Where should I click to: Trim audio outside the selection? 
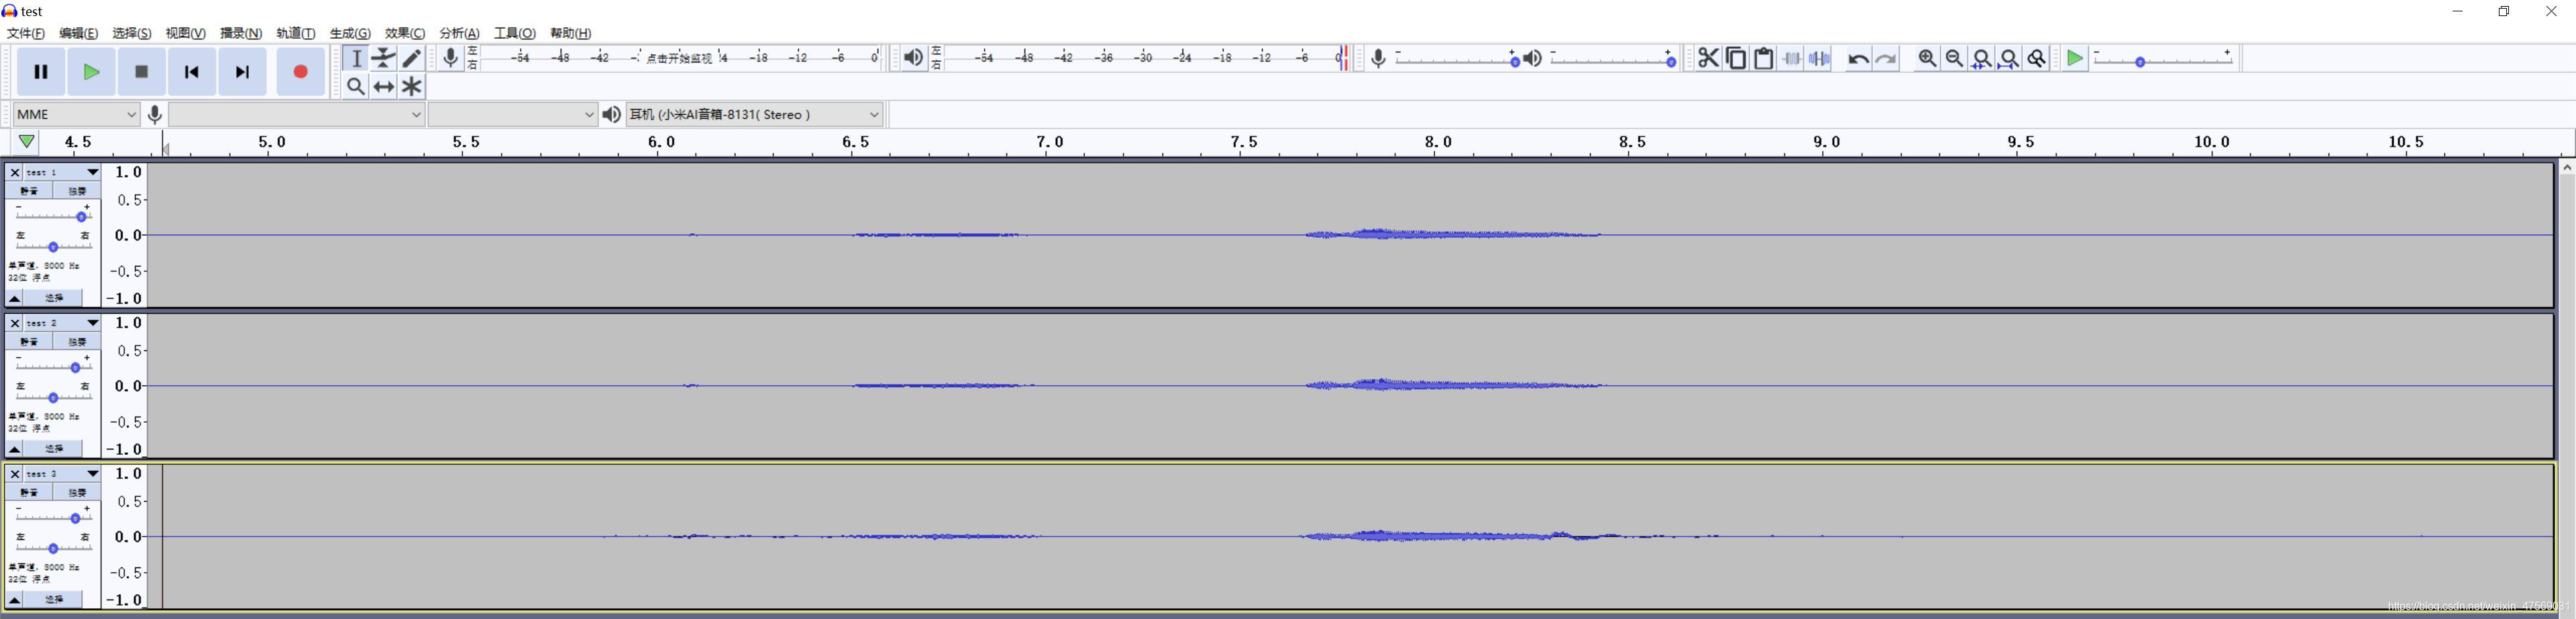(x=1792, y=59)
